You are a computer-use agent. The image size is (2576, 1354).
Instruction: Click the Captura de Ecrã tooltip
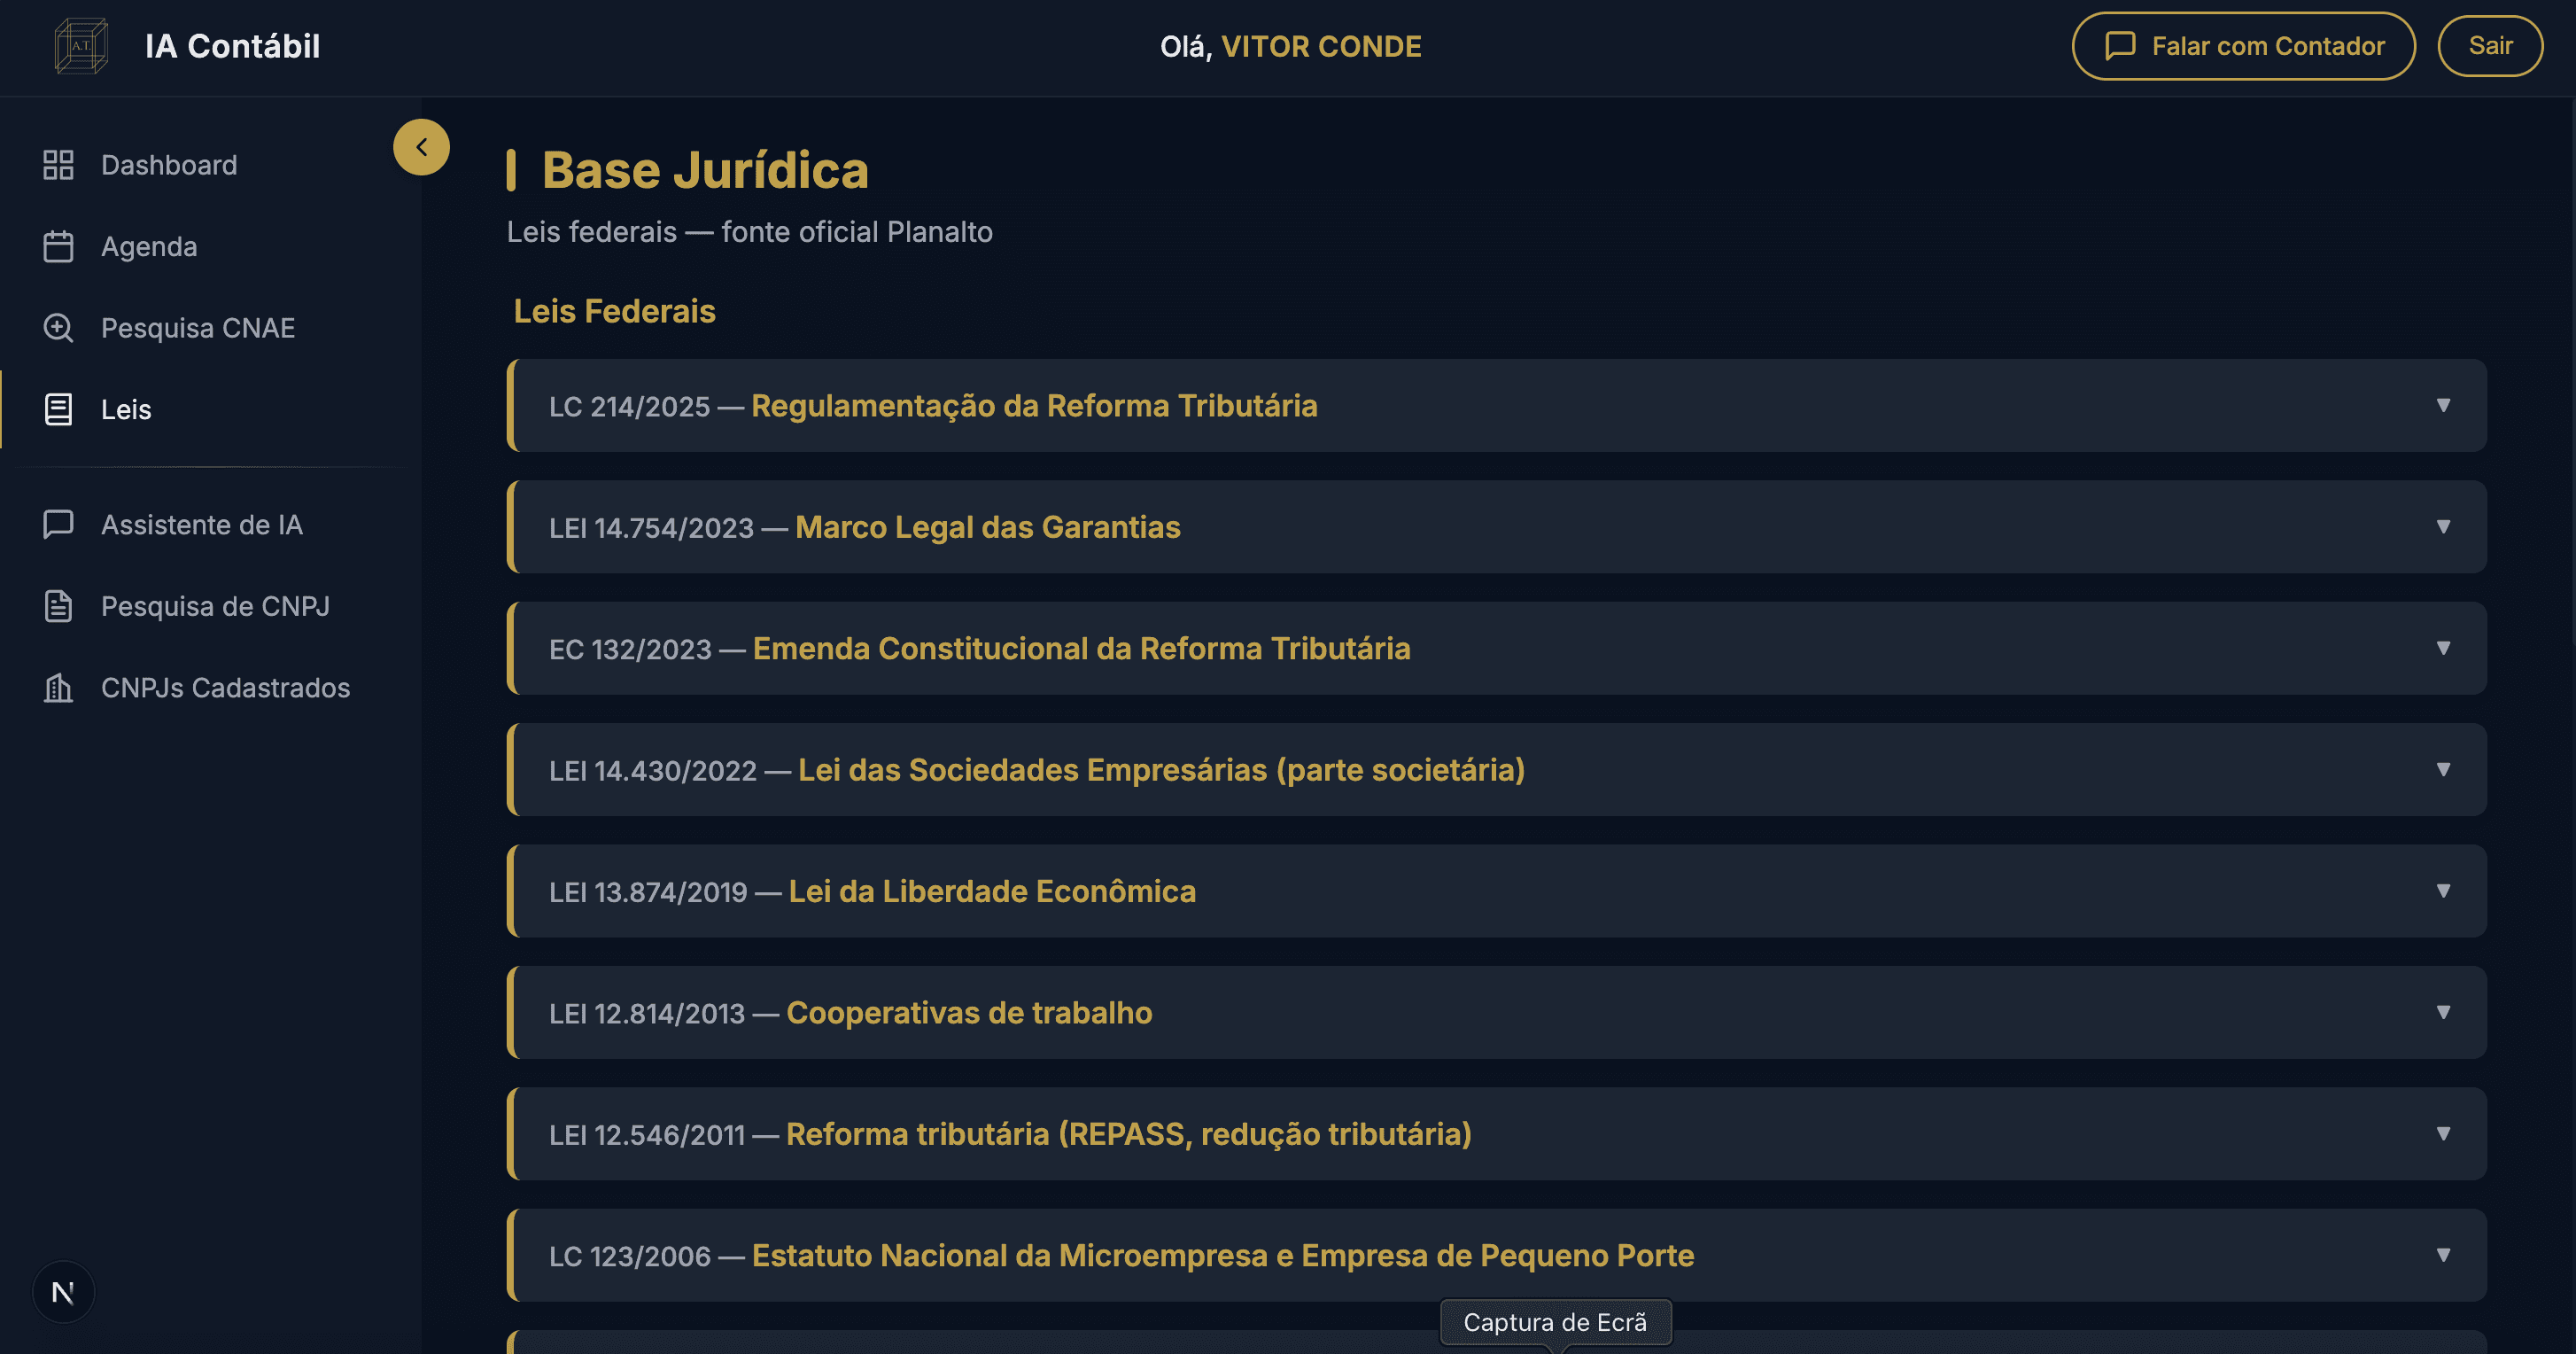[1555, 1321]
